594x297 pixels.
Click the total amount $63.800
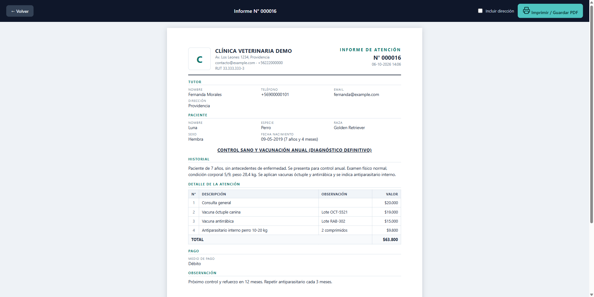390,240
